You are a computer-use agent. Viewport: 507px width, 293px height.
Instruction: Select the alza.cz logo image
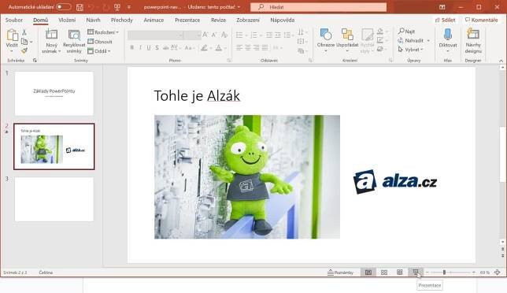point(395,181)
